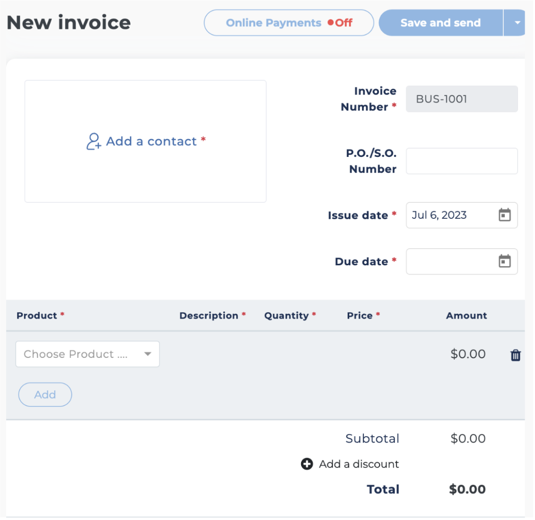Select the Quantity column header

coord(286,316)
